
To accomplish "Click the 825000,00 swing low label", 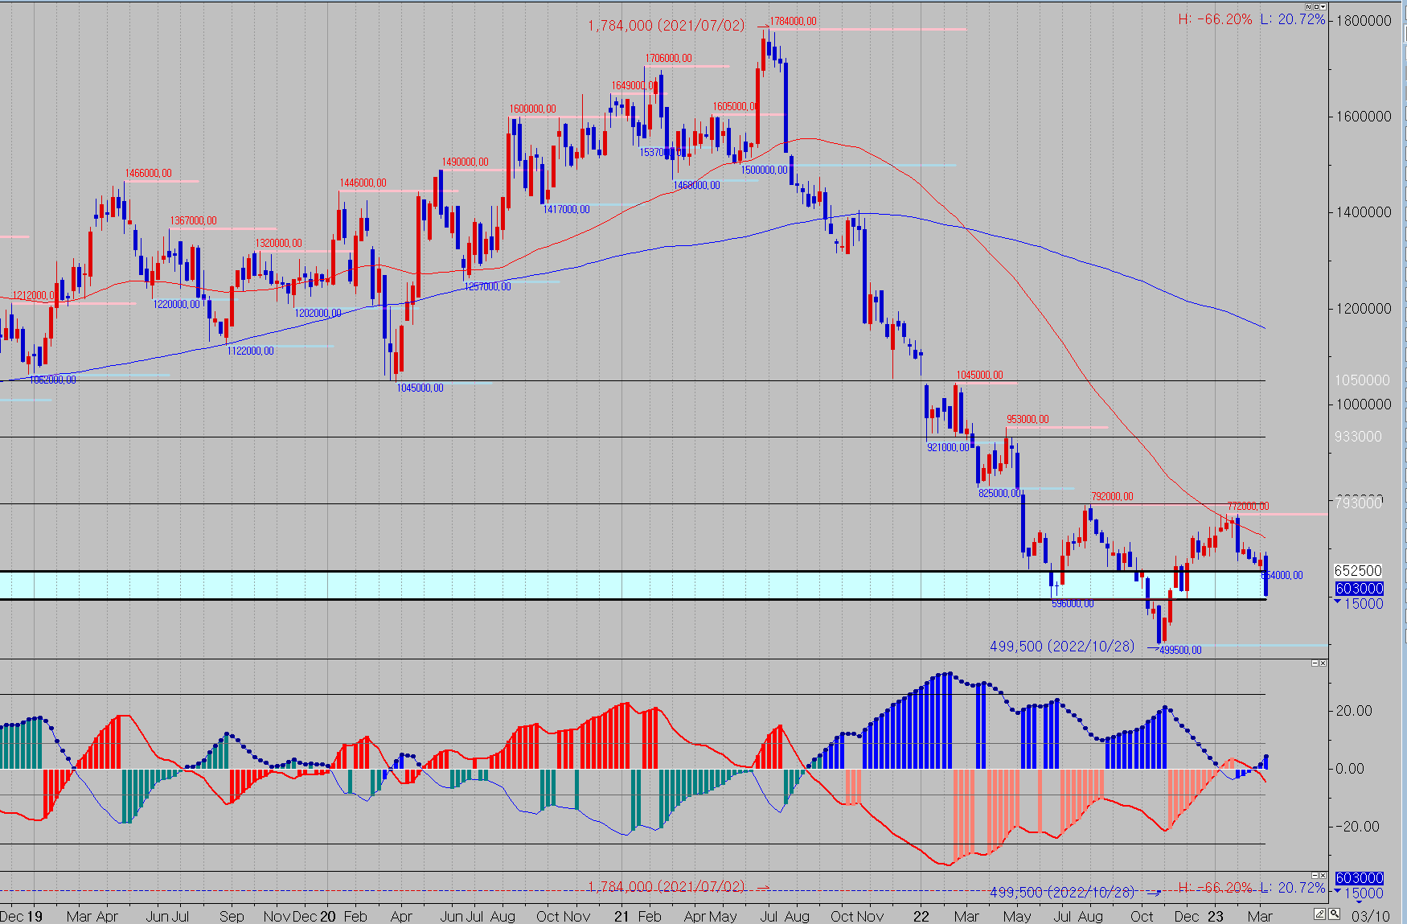I will click(1000, 494).
